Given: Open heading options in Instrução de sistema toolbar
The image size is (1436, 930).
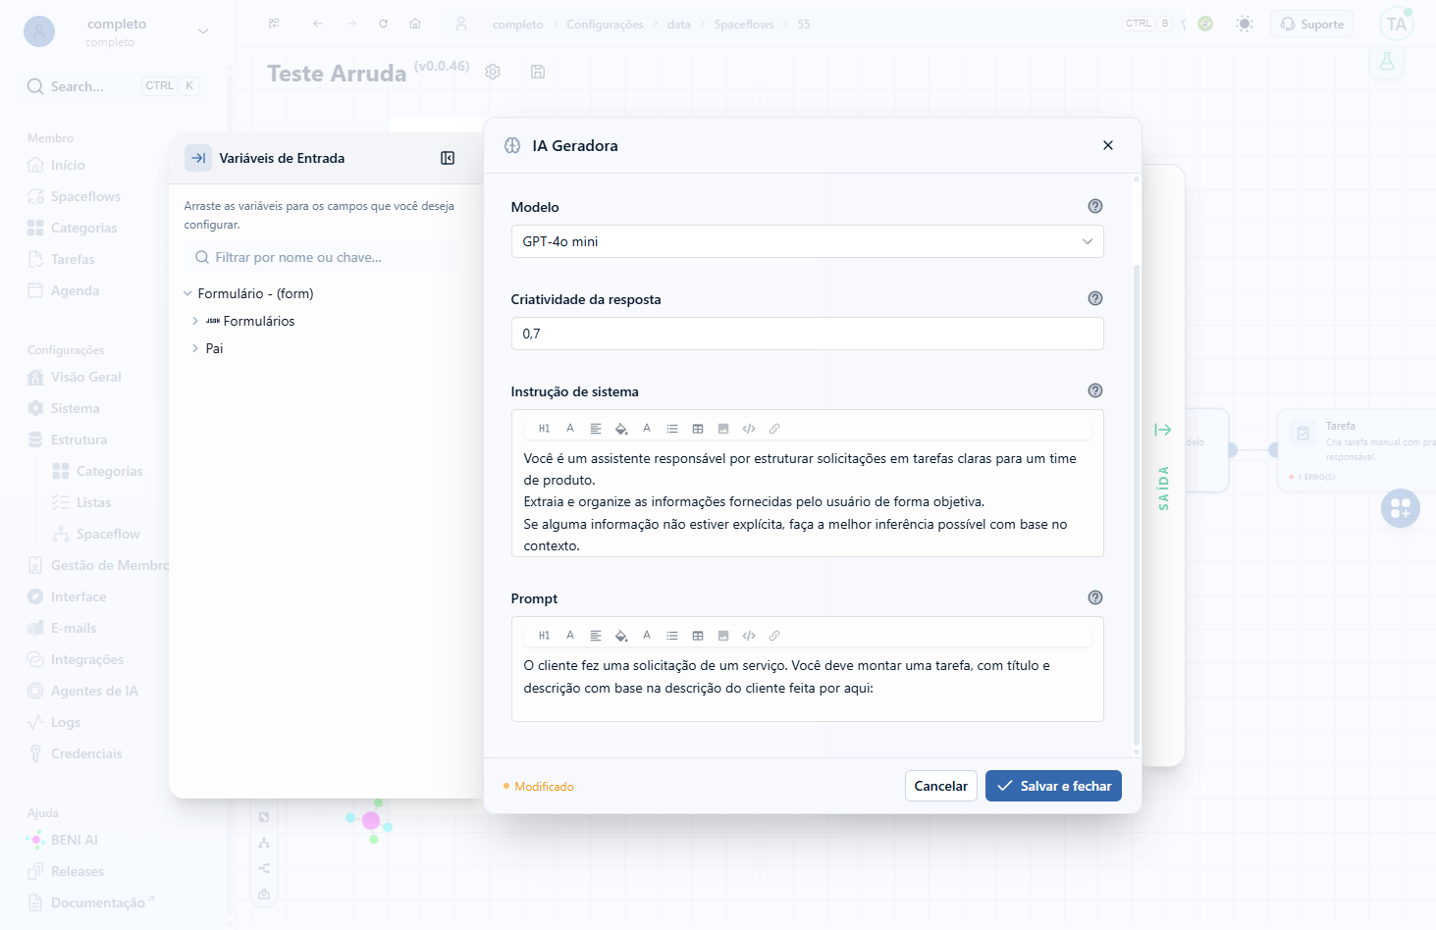Looking at the screenshot, I should (x=544, y=429).
